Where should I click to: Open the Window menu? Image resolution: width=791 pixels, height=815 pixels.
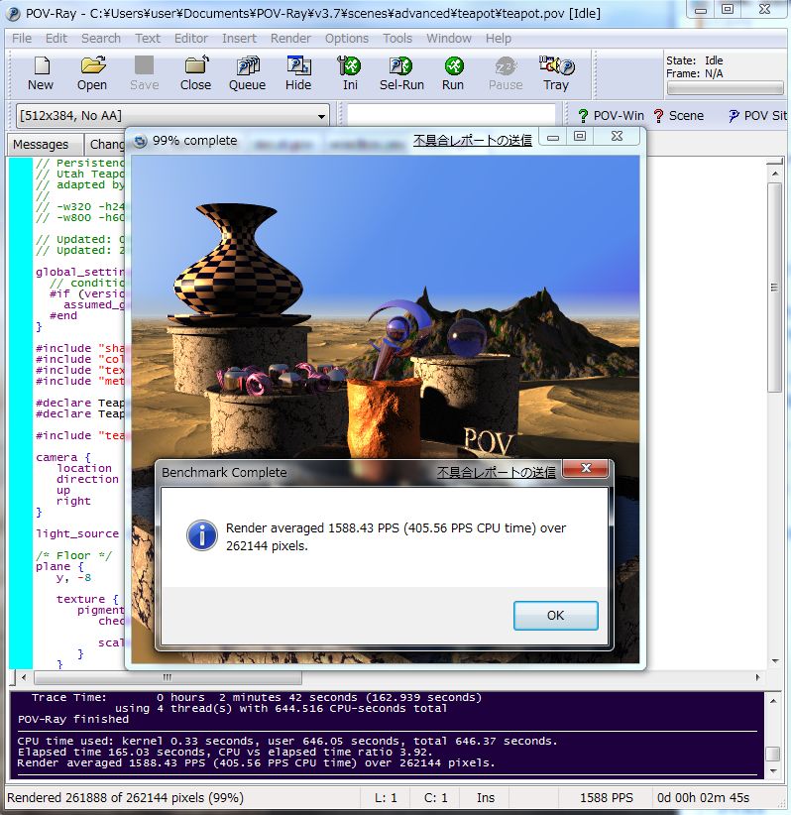point(449,39)
